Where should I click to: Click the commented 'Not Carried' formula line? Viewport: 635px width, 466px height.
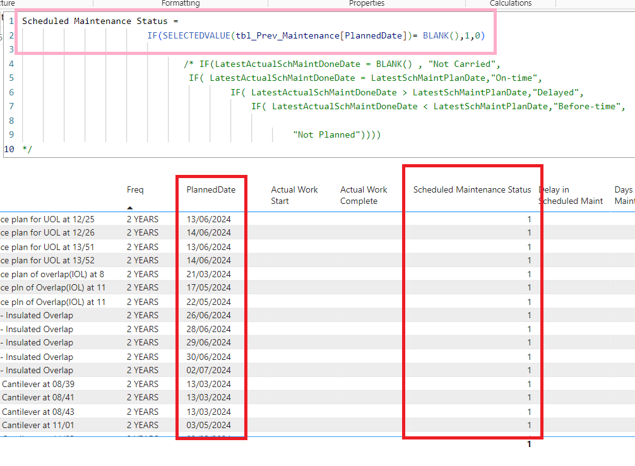point(341,64)
